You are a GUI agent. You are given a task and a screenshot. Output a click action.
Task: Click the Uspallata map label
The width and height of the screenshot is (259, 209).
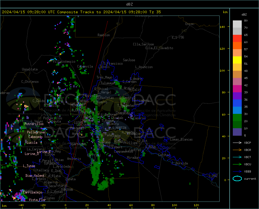30,70
